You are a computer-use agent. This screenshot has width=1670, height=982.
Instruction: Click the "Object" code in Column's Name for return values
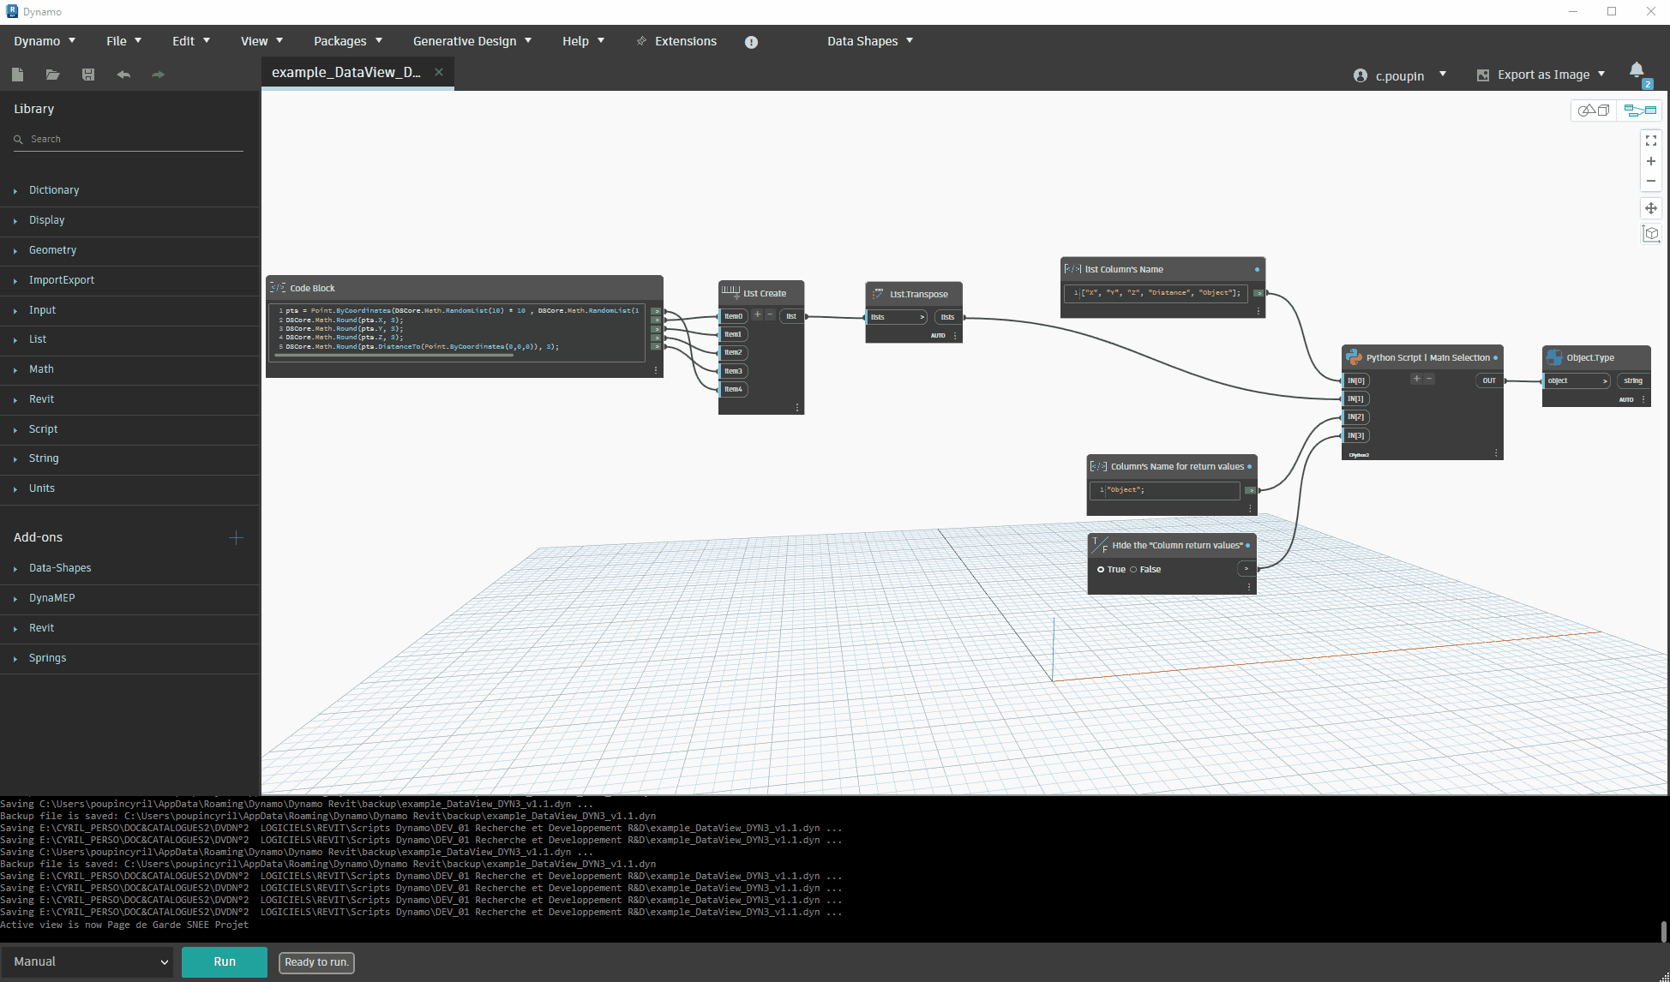click(1126, 490)
